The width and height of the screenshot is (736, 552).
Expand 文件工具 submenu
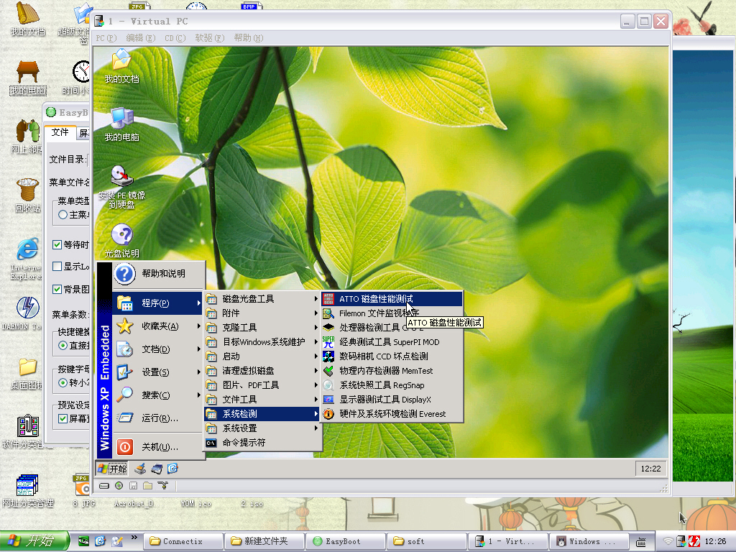tap(262, 400)
